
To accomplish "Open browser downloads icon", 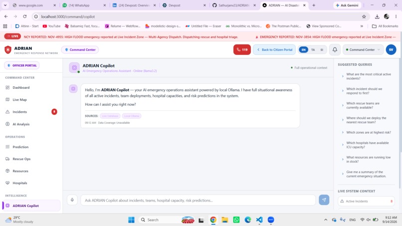I will 377,16.
